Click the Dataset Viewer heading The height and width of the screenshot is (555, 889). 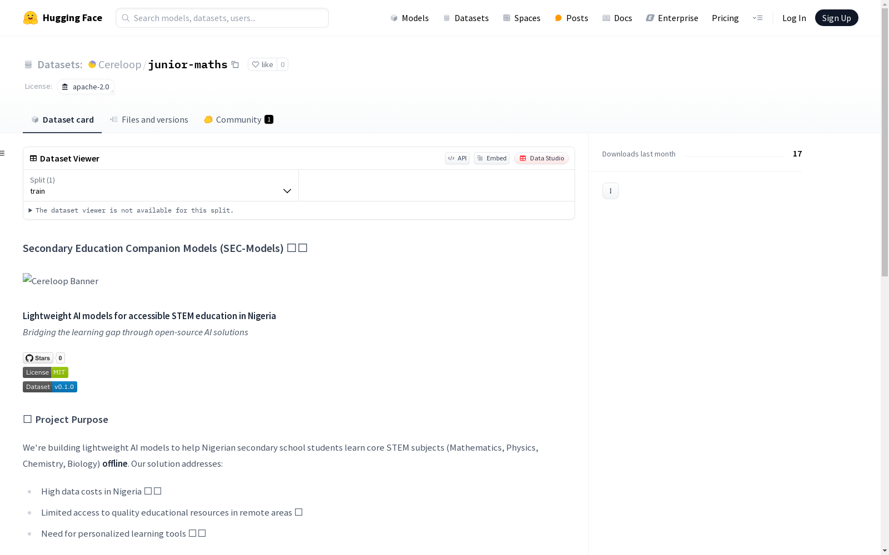(69, 158)
